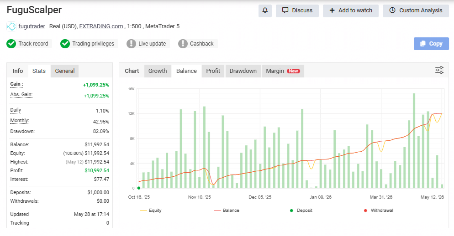The height and width of the screenshot is (236, 454).
Task: Toggle Balance series in chart legend
Action: pyautogui.click(x=227, y=210)
